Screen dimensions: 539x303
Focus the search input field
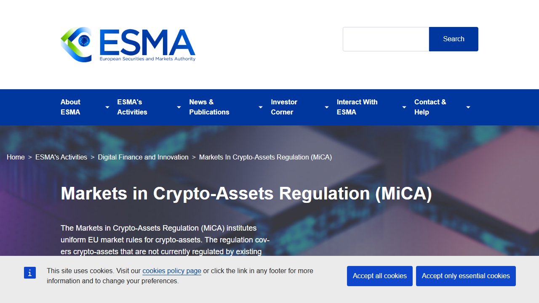pyautogui.click(x=386, y=39)
